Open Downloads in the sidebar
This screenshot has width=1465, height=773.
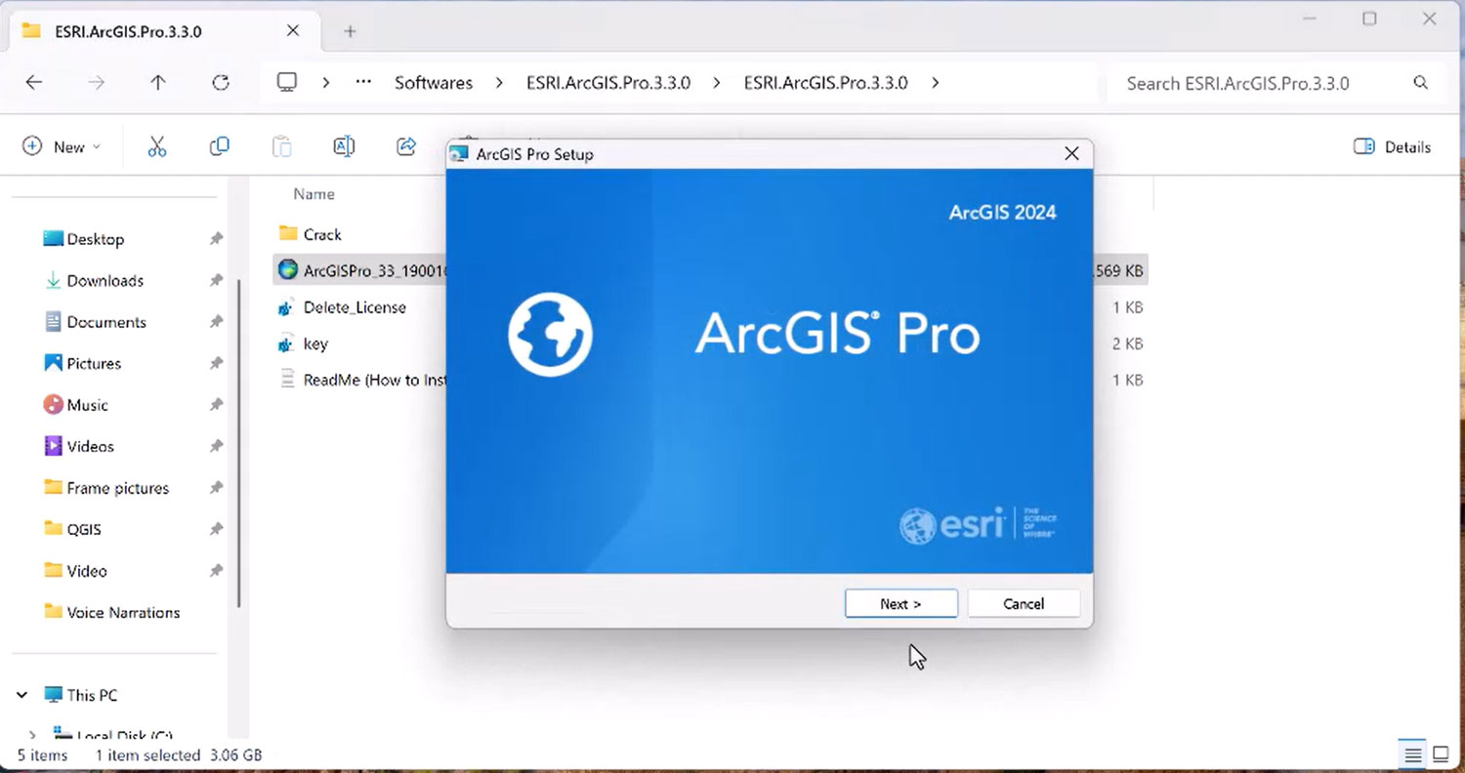pos(105,281)
